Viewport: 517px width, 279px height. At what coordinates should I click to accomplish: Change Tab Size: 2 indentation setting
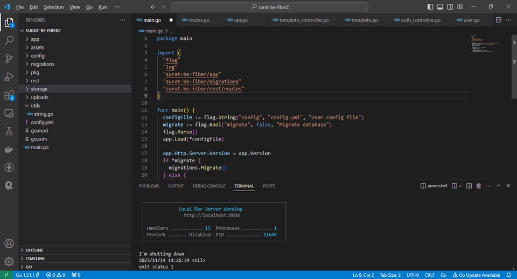coord(390,275)
